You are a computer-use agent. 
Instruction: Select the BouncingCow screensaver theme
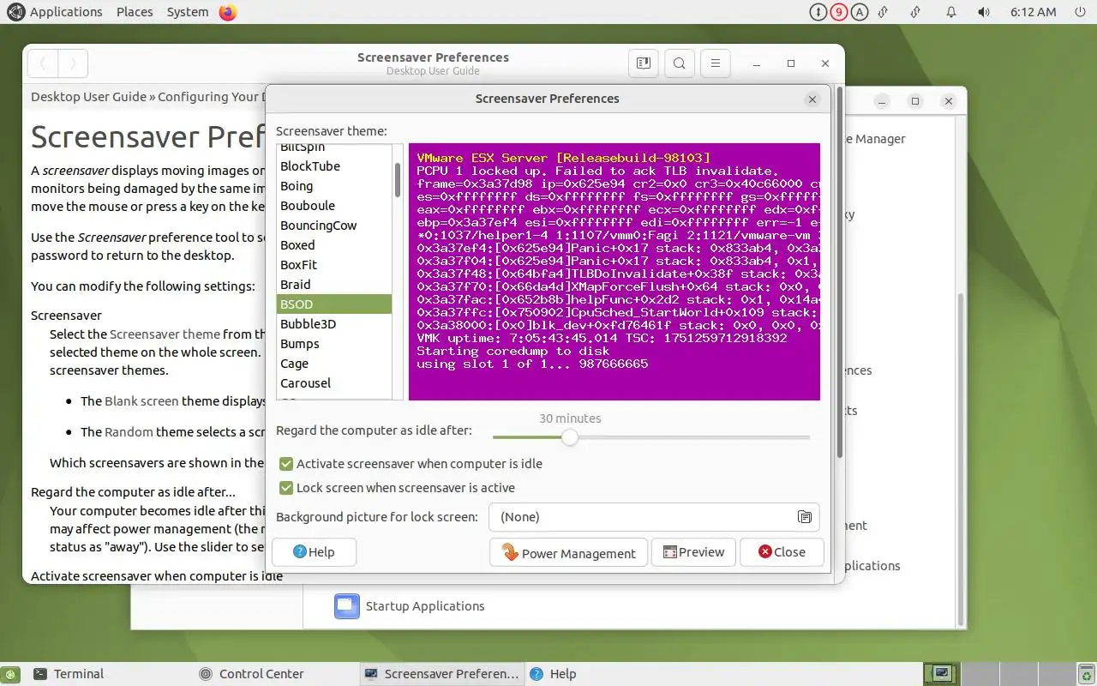click(334, 226)
